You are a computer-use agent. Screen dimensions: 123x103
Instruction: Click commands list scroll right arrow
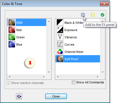pyautogui.click(x=98, y=77)
